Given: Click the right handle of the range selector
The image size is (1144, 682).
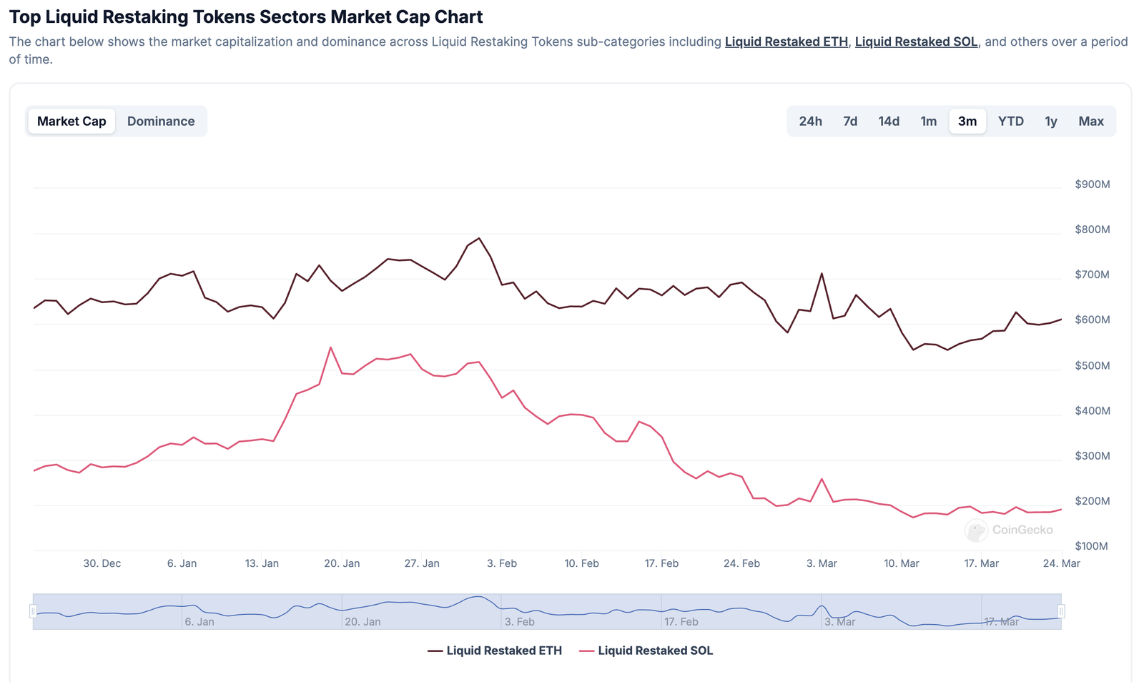Looking at the screenshot, I should [x=1062, y=611].
